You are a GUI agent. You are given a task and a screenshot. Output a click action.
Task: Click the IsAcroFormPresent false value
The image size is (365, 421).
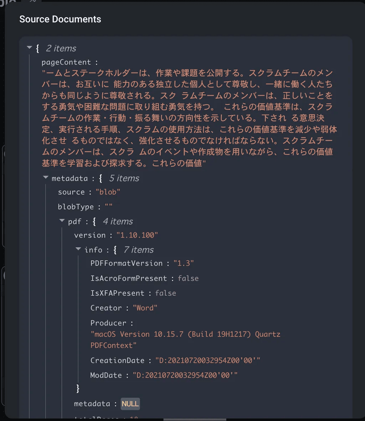tap(188, 278)
